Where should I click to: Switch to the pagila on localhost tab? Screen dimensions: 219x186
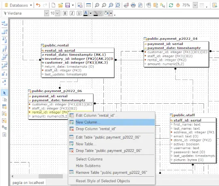pyautogui.click(x=28, y=183)
